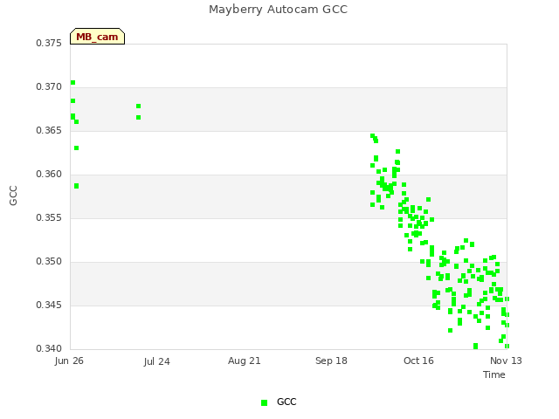Click the chart title Mayberry Autocam GCC
559x419 pixels.
pyautogui.click(x=278, y=10)
